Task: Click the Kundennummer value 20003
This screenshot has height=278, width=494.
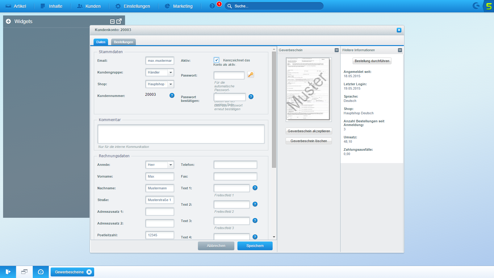Action: [x=150, y=95]
